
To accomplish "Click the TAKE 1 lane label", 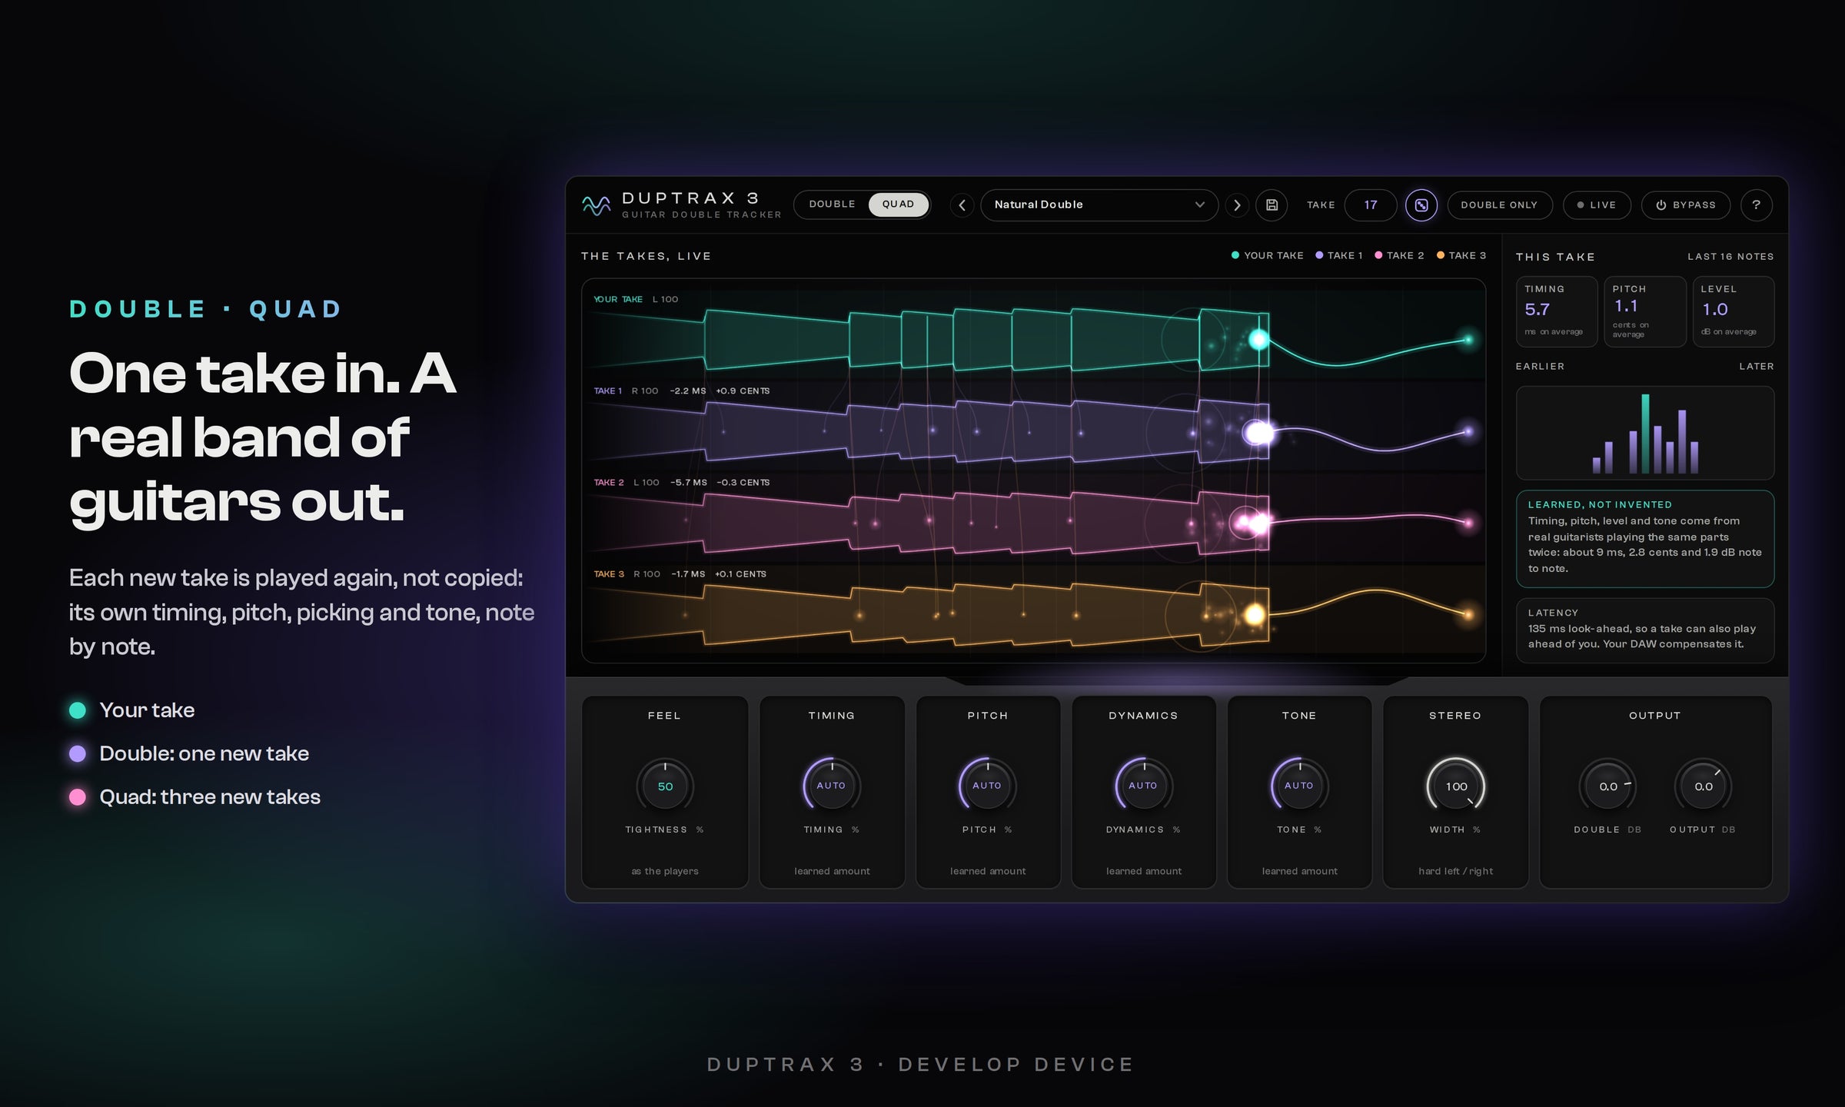I will click(x=607, y=391).
